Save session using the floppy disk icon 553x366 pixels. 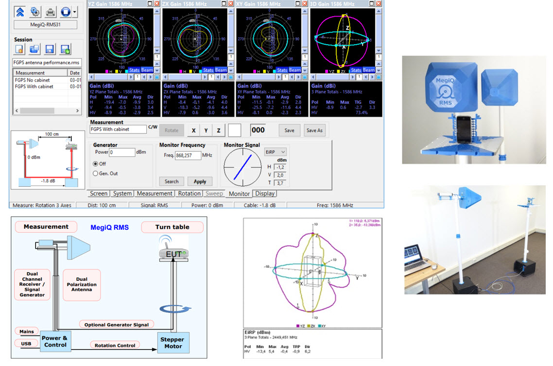click(50, 50)
